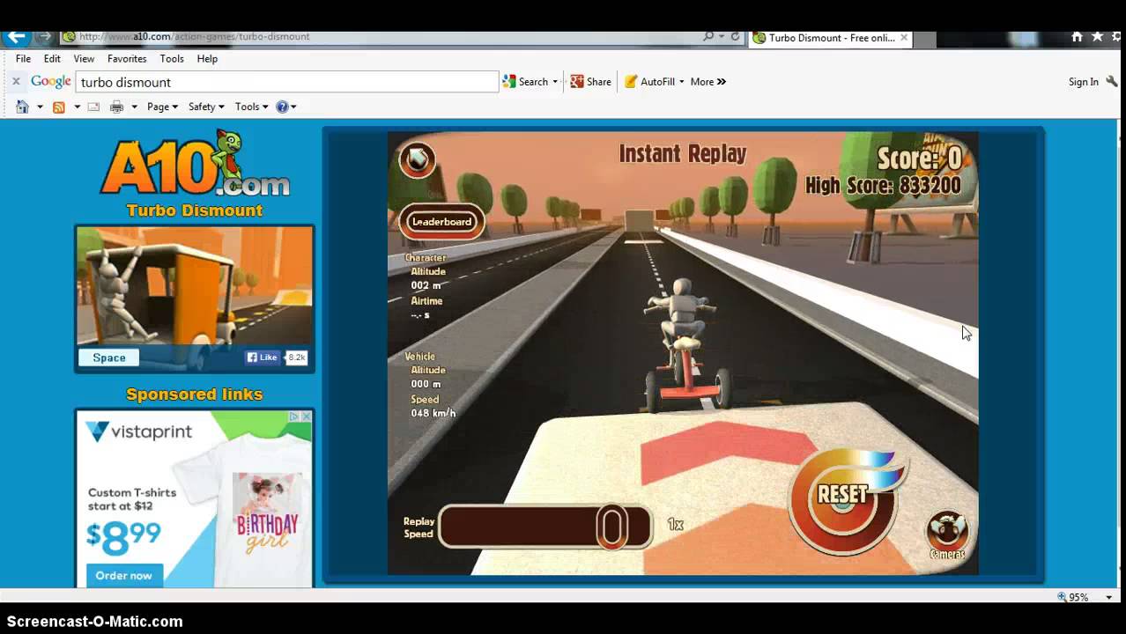
Task: Click Sign In on Google toolbar
Action: (x=1083, y=82)
